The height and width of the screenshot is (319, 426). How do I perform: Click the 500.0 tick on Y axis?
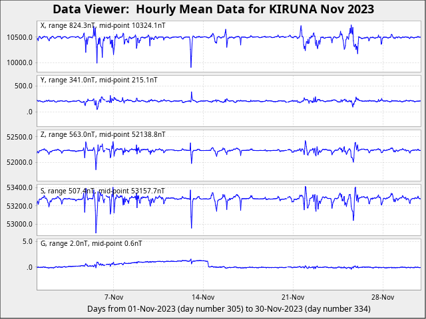pos(24,86)
